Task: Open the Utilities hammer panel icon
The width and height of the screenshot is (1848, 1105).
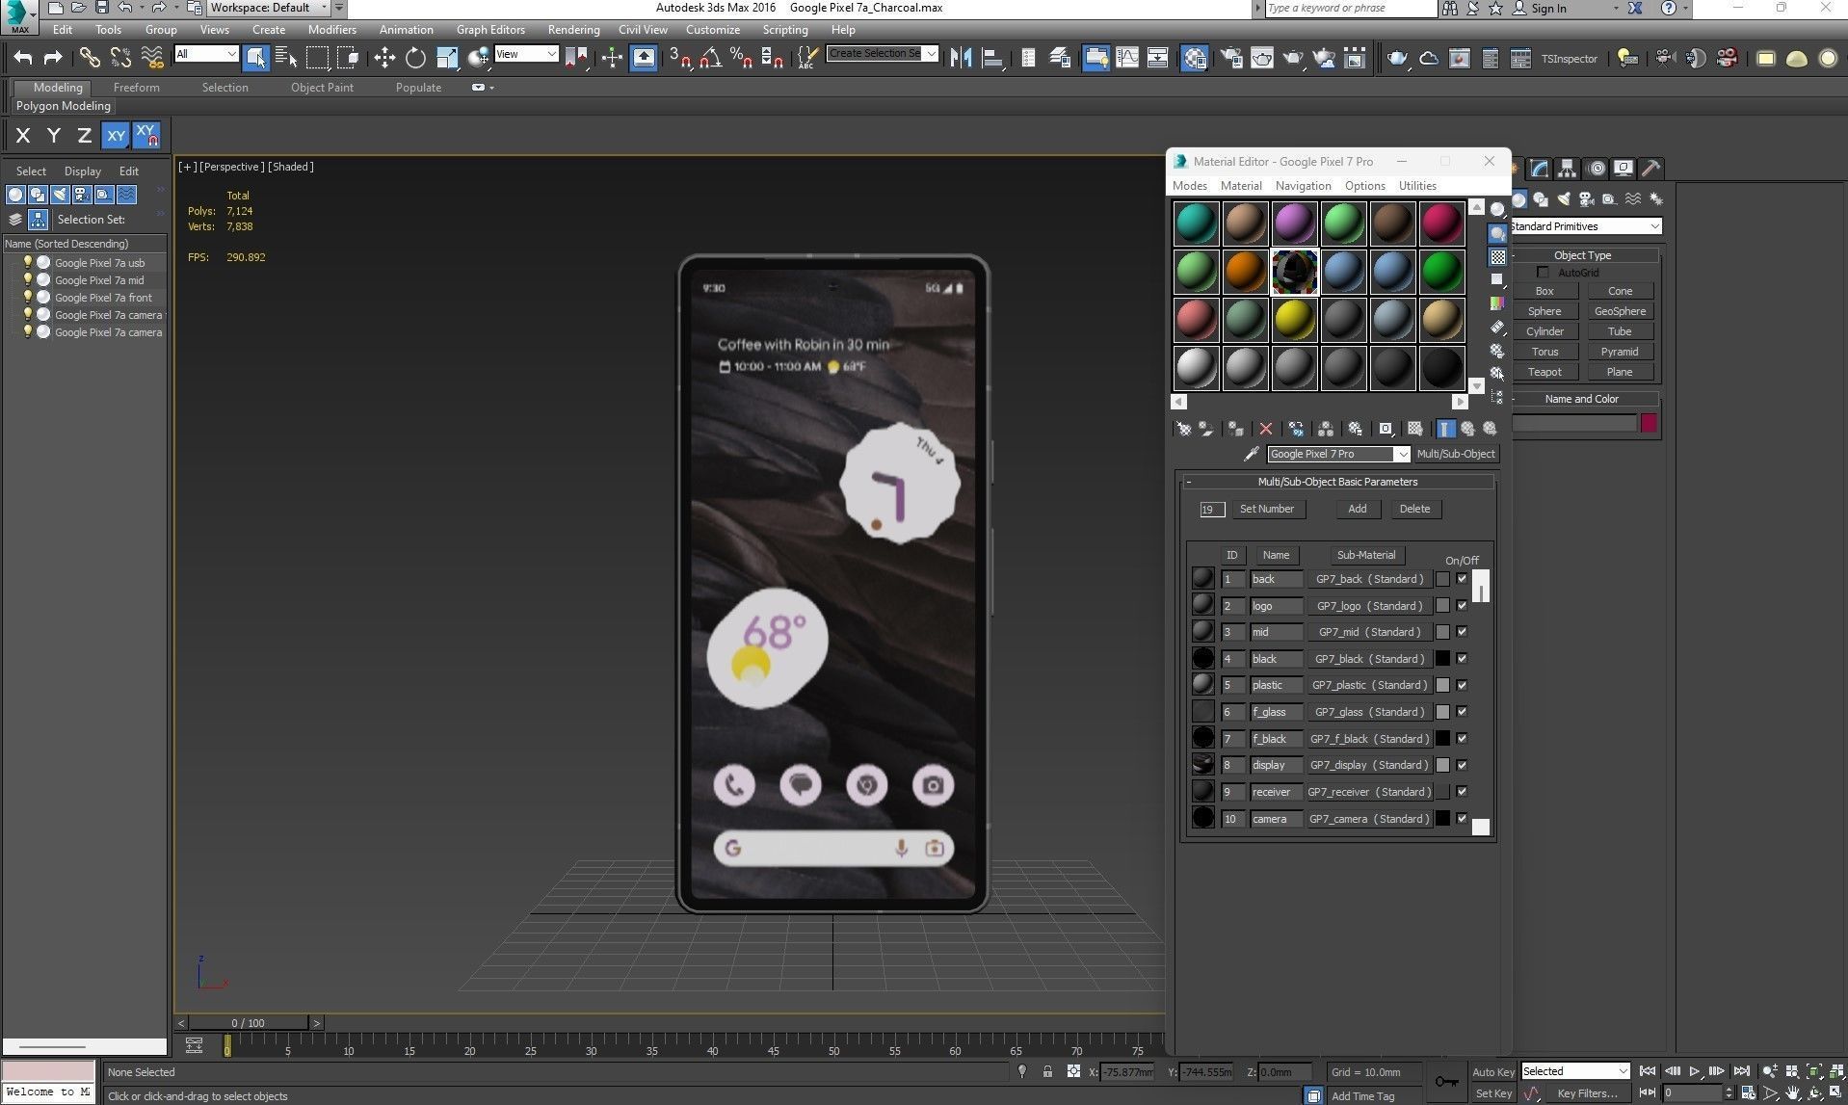Action: click(1650, 169)
